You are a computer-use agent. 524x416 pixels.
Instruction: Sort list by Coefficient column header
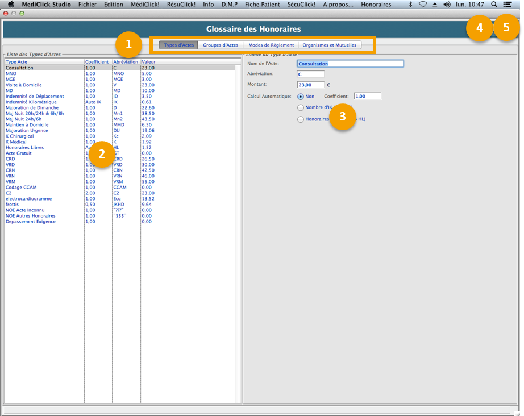click(x=97, y=61)
